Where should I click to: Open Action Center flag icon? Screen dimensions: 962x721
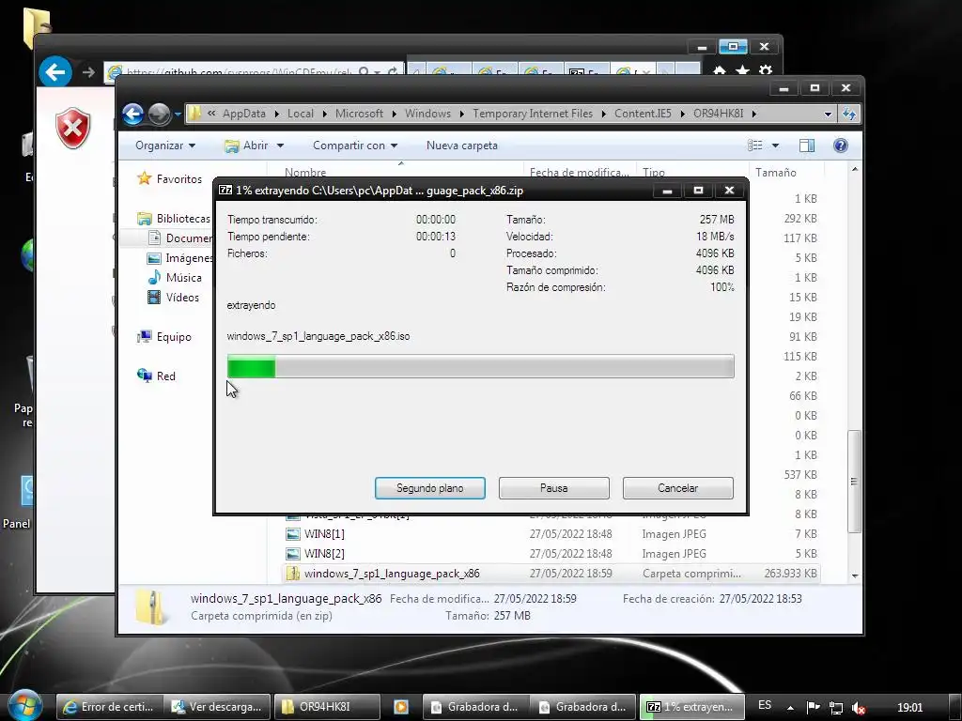(x=813, y=708)
